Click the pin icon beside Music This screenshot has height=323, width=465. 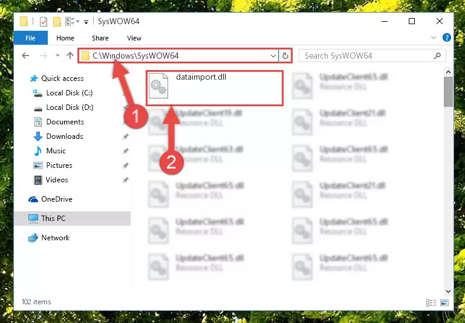[x=126, y=151]
